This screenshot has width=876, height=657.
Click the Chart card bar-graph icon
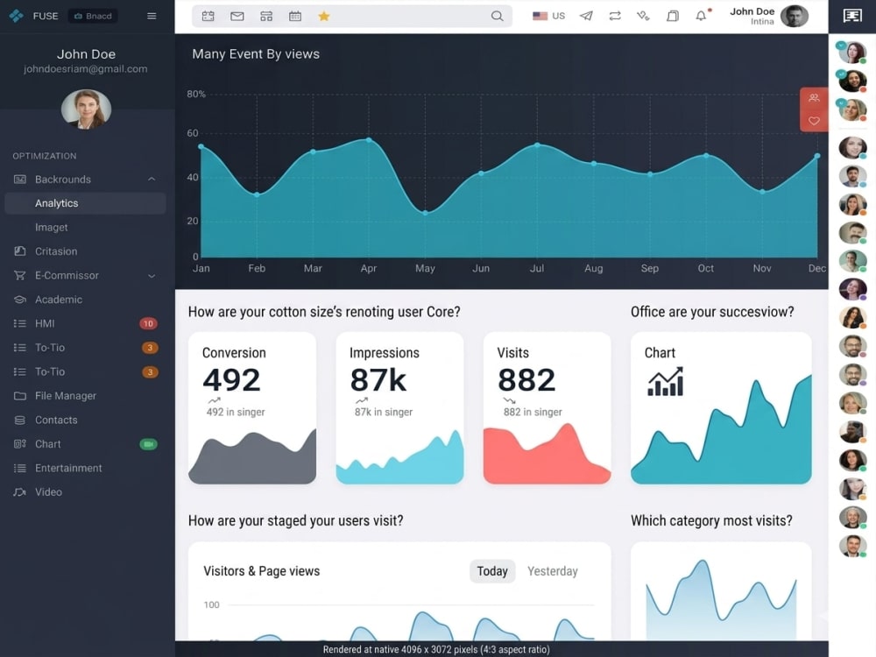pyautogui.click(x=666, y=382)
